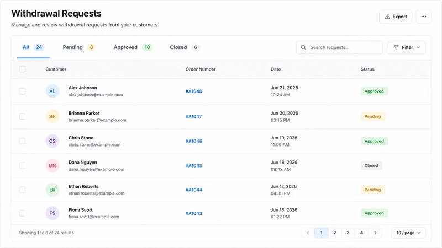The width and height of the screenshot is (442, 248).
Task: Toggle the select-all checkbox in header
Action: pos(22,69)
